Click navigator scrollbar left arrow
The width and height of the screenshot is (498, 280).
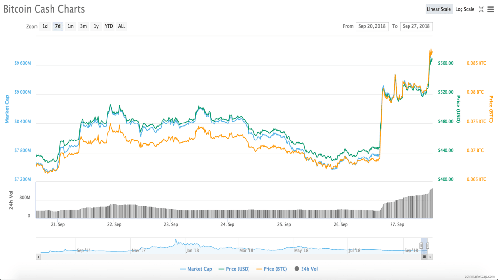point(38,256)
